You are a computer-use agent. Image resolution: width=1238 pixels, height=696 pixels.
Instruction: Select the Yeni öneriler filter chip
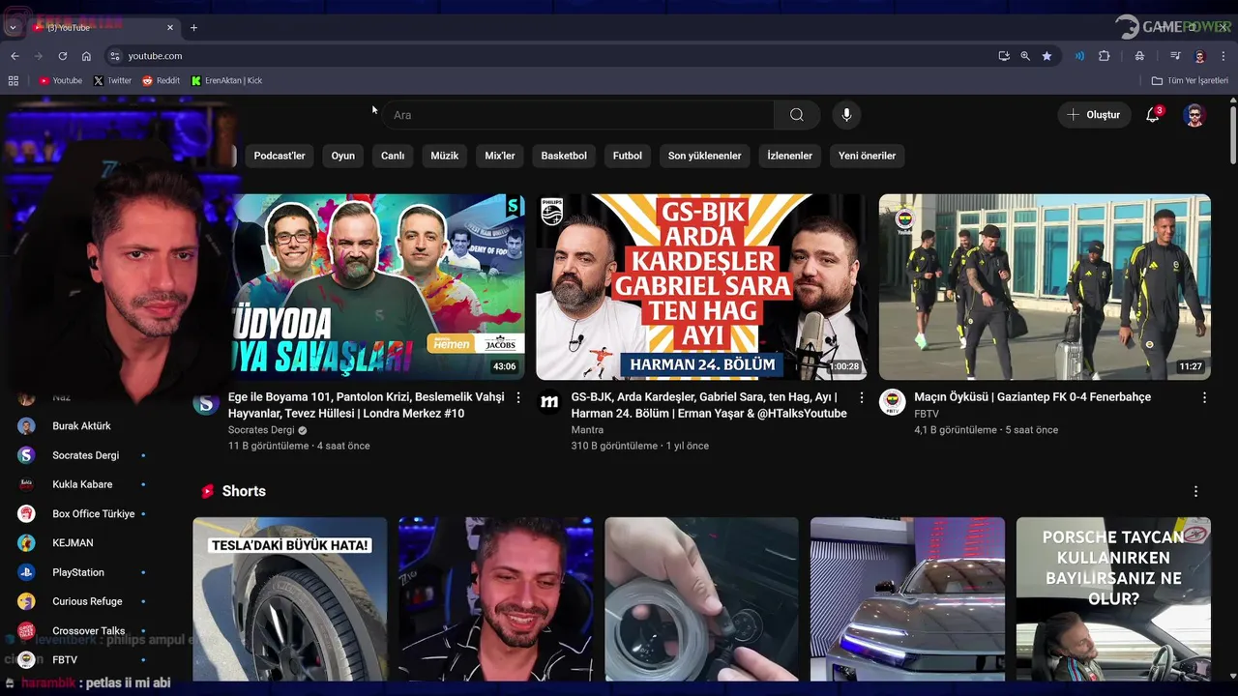(868, 156)
